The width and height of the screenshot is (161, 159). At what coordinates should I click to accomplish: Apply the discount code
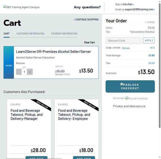[149, 41]
